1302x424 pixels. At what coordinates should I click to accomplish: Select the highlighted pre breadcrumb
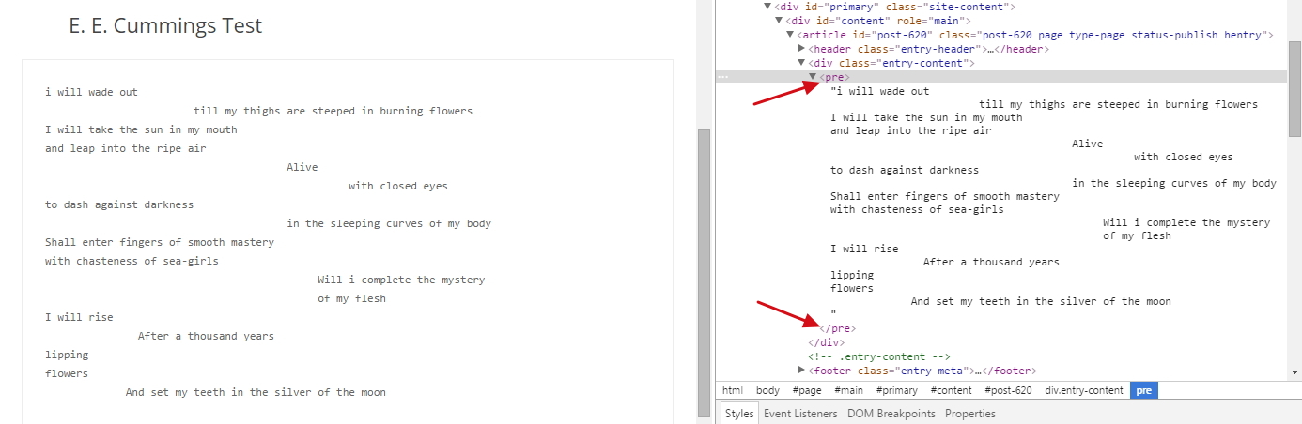(x=1143, y=391)
